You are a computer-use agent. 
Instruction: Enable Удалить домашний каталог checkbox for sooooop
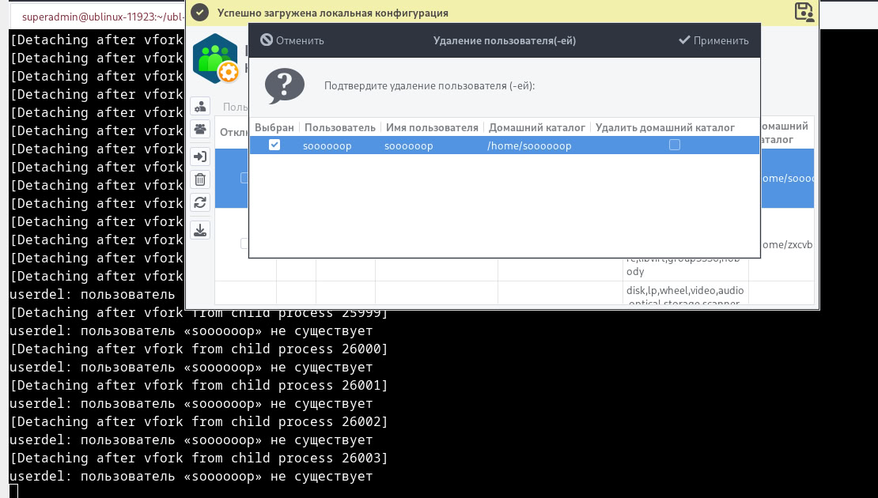[x=675, y=145]
